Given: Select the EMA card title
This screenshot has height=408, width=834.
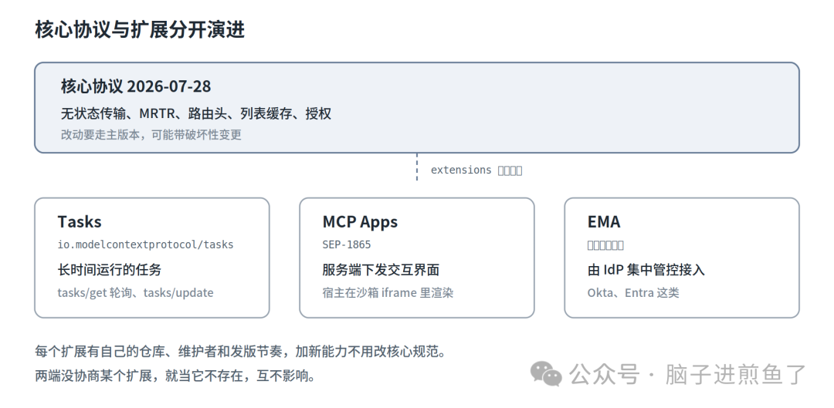Looking at the screenshot, I should (x=604, y=221).
